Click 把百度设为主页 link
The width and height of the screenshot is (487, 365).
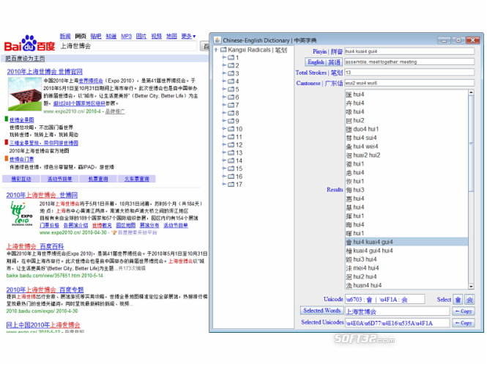tap(25, 59)
